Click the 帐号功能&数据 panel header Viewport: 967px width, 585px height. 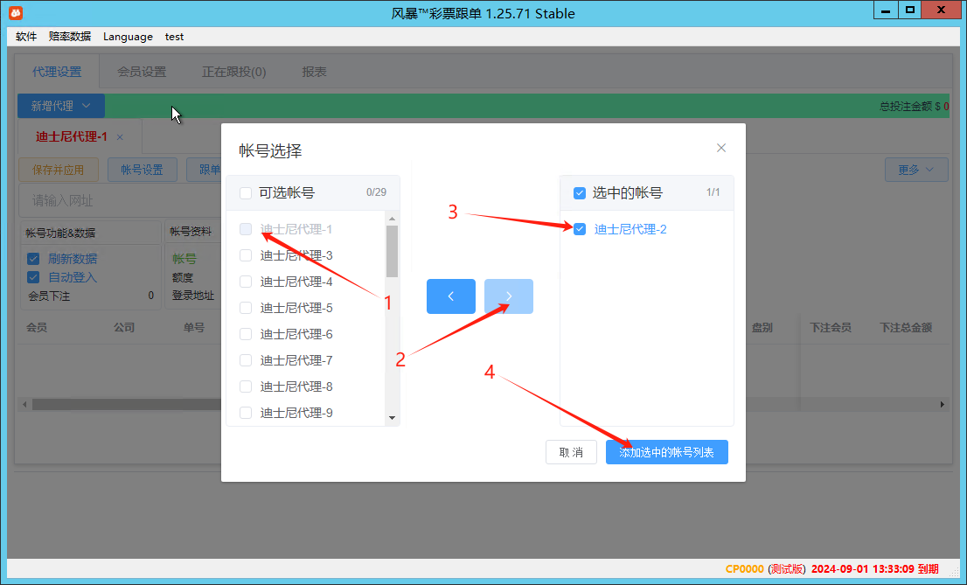[x=60, y=233]
